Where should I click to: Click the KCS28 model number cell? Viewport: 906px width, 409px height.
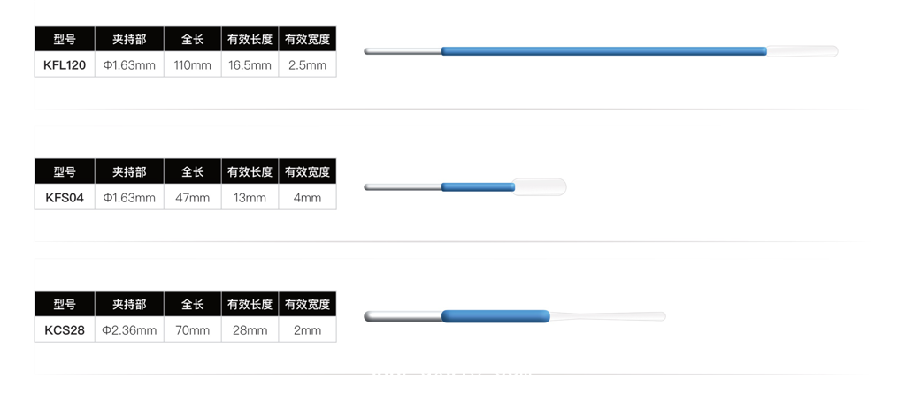[65, 330]
